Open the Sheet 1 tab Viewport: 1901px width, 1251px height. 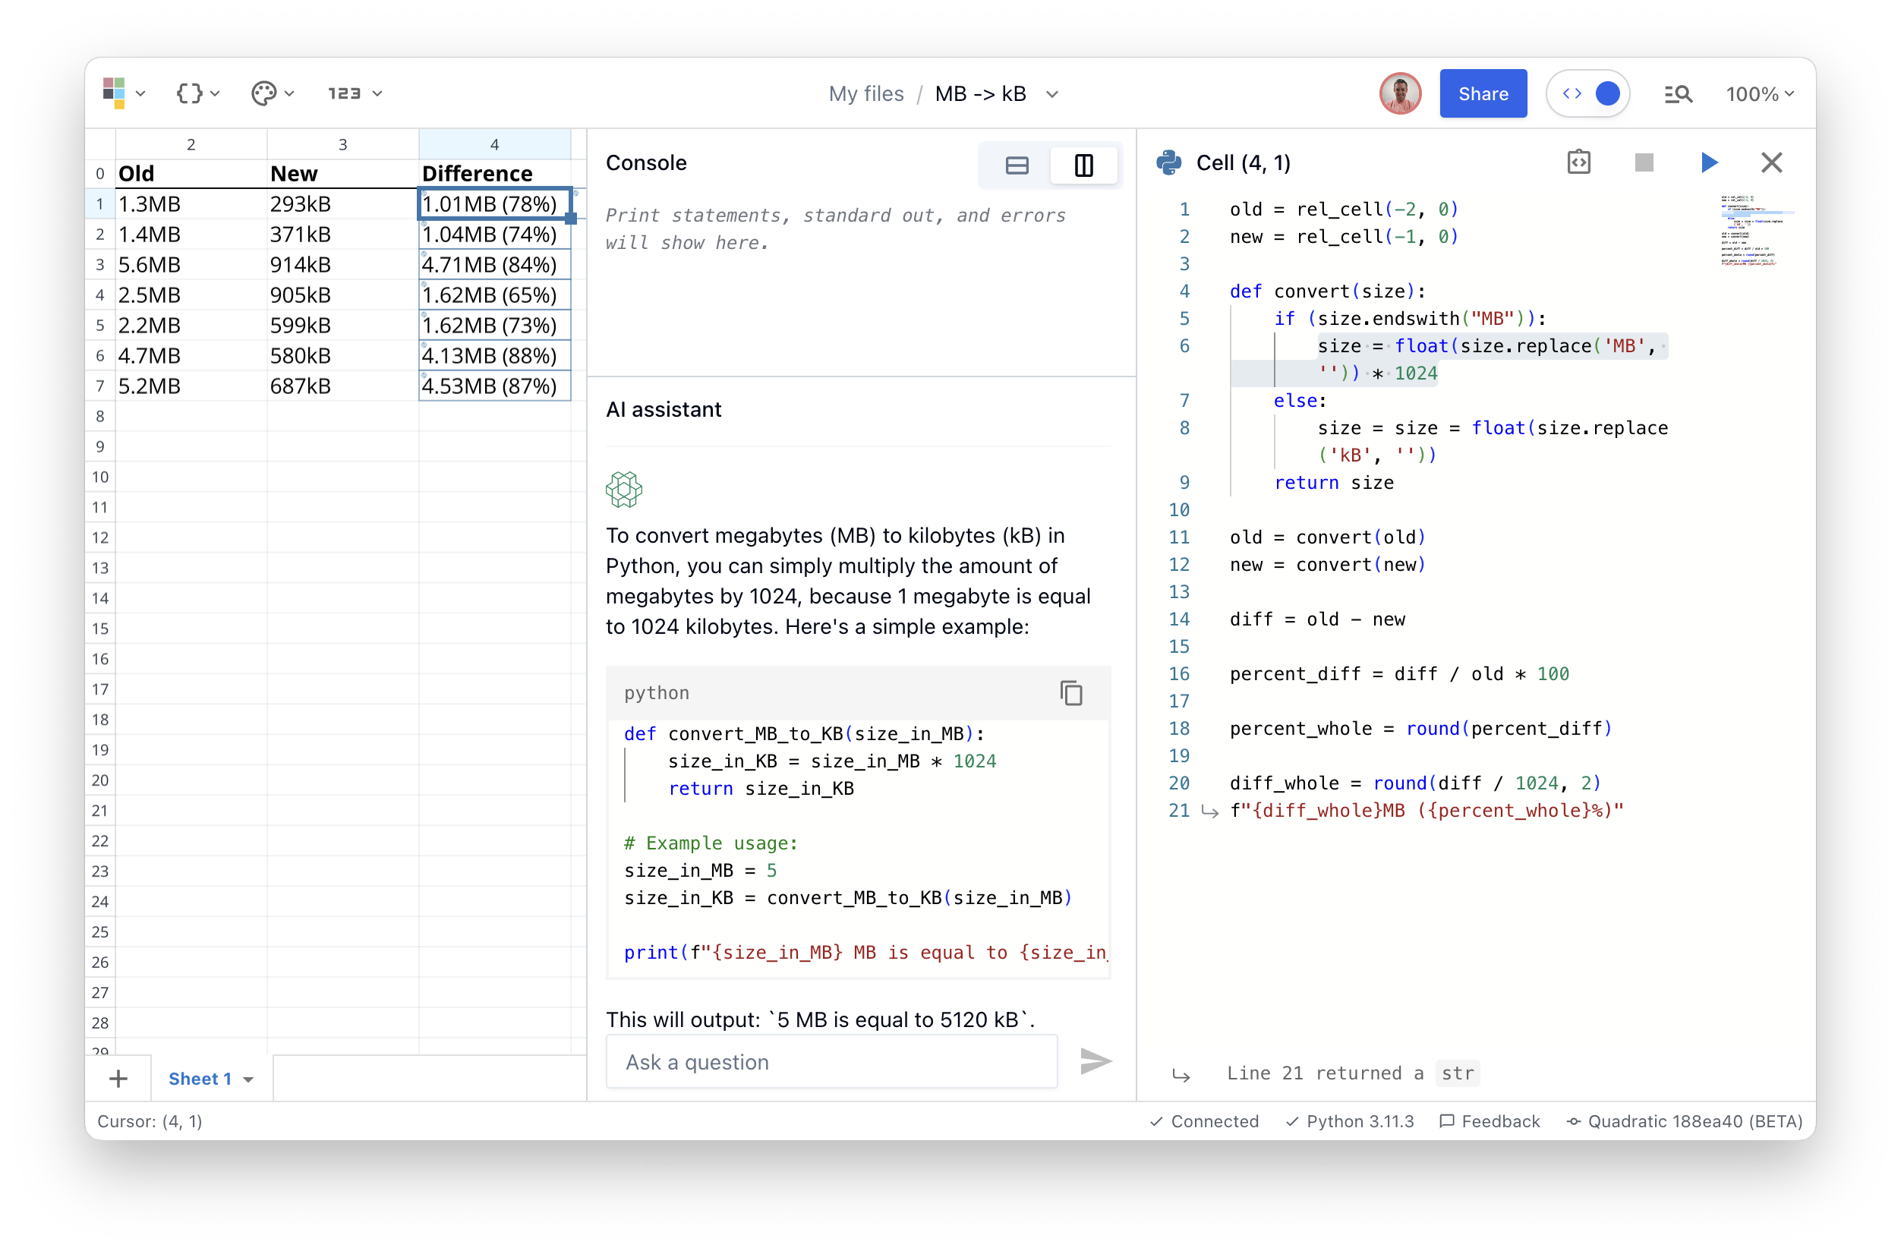click(x=200, y=1079)
